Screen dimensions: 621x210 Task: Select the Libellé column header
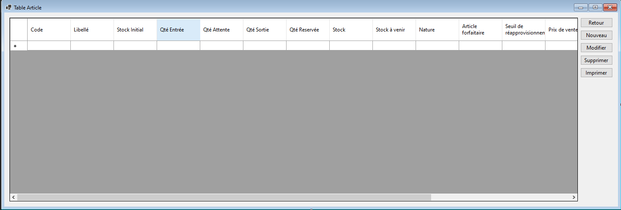[x=92, y=30]
